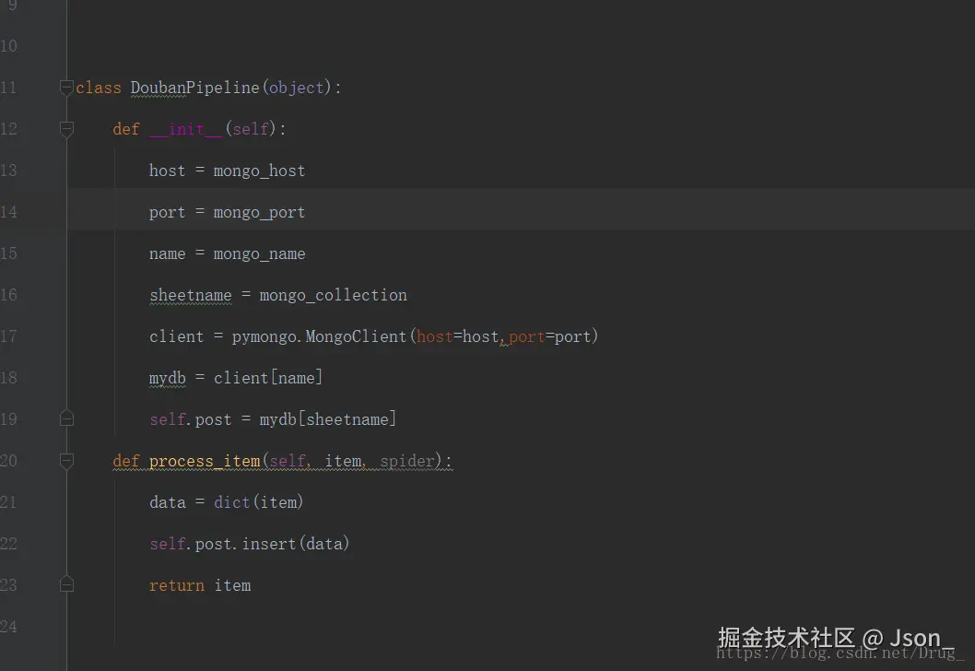
Task: Collapse the process_item method fold marker
Action: [x=66, y=461]
